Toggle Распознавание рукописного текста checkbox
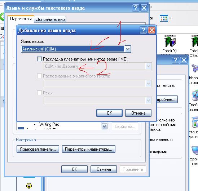This screenshot has height=191, width=198. click(x=39, y=76)
